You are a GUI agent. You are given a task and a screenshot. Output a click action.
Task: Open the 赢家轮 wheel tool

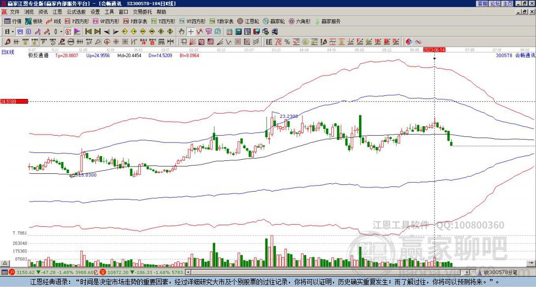[274, 21]
